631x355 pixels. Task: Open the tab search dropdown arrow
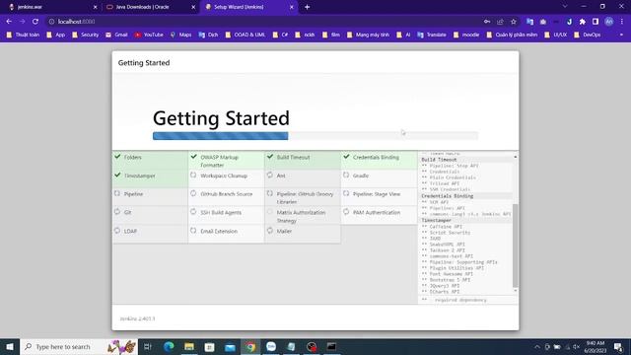565,7
